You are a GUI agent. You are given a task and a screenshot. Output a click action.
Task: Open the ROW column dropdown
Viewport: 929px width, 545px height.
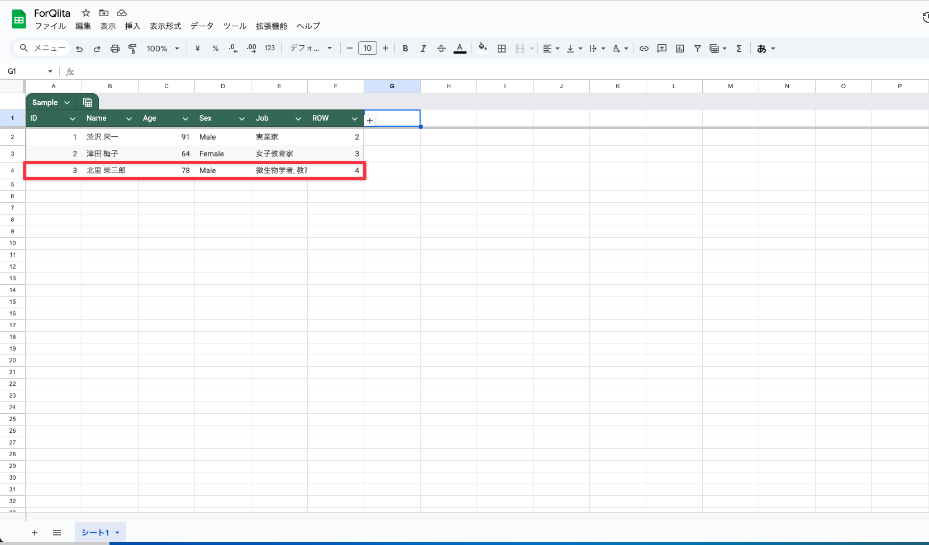[355, 118]
